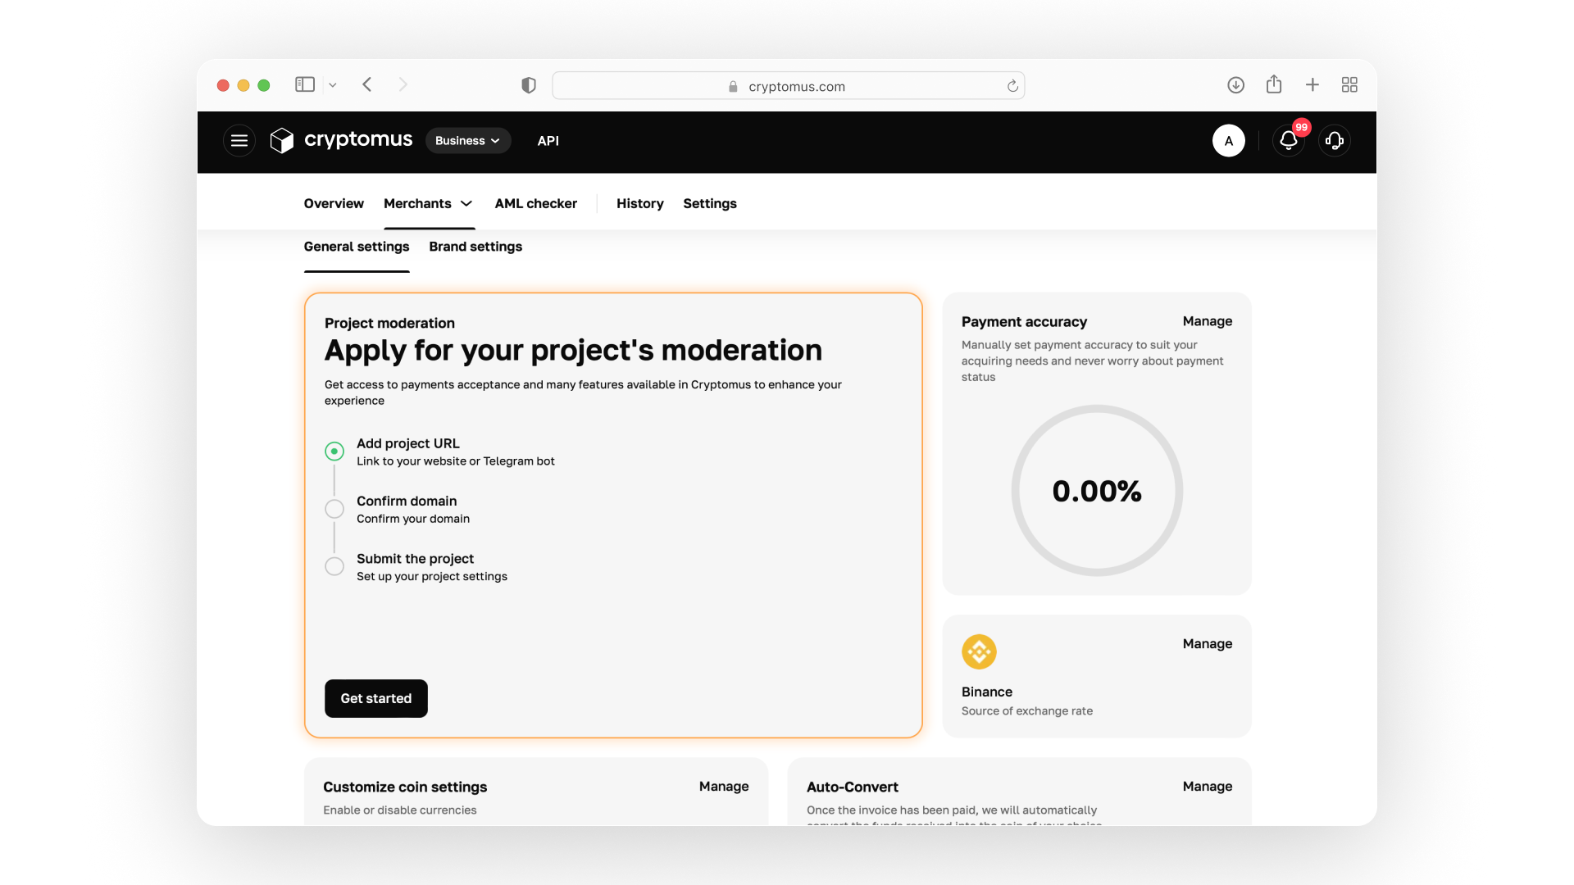Click the account avatar "A"
Image resolution: width=1574 pixels, height=885 pixels.
click(x=1228, y=141)
